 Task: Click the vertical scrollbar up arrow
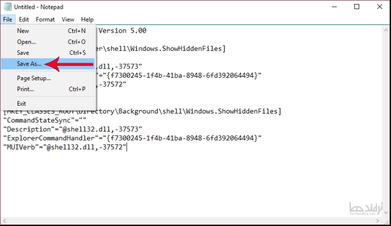[x=386, y=30]
